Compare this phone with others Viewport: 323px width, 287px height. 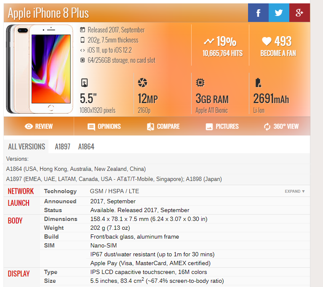[x=163, y=126]
